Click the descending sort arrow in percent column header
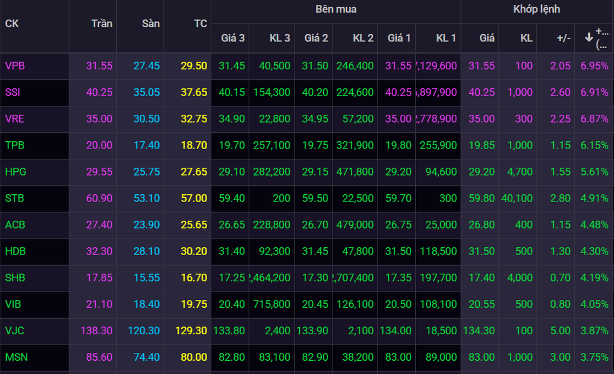The height and width of the screenshot is (374, 614). [x=589, y=37]
